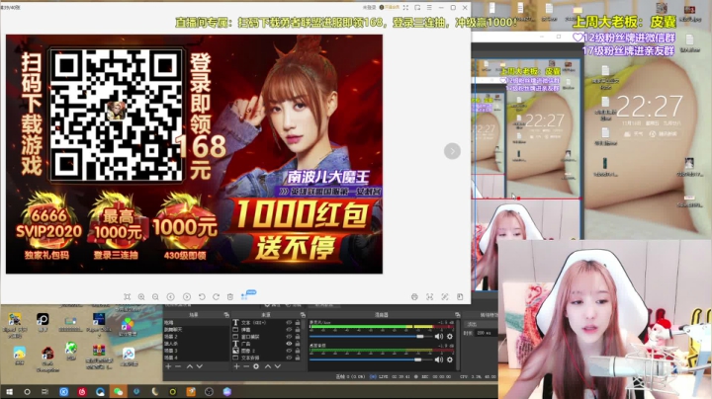Image resolution: width=712 pixels, height=399 pixels.
Task: Zoom in on the image in viewer
Action: tap(141, 296)
